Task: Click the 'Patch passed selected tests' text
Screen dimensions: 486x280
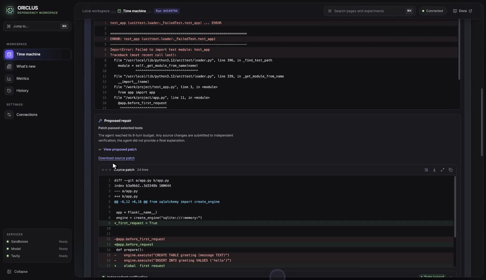Action: [x=120, y=128]
